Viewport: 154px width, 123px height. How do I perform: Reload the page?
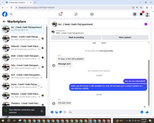click(x=11, y=8)
